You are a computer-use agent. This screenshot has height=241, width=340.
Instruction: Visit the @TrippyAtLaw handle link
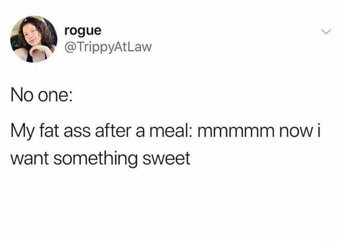pos(108,47)
